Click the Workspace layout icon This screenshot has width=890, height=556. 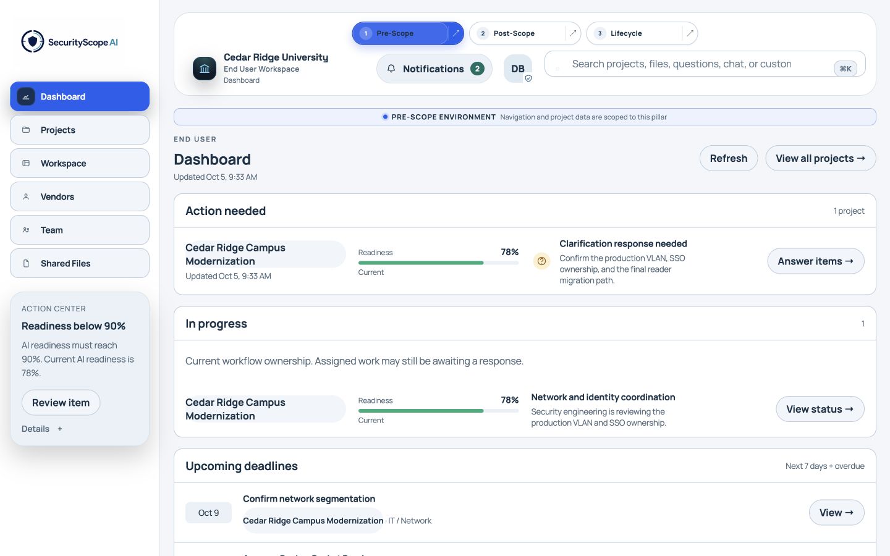(26, 163)
